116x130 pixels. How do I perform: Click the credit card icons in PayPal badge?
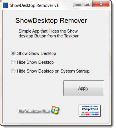[x=90, y=113]
